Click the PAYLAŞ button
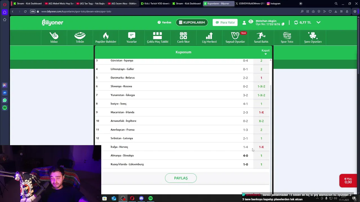The height and width of the screenshot is (202, 360). (x=181, y=178)
